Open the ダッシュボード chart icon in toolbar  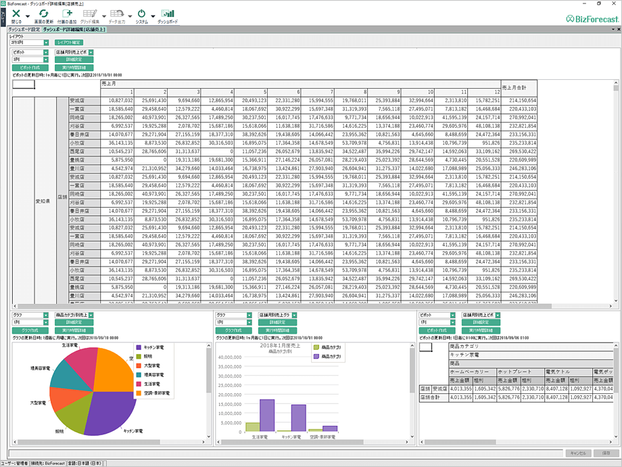pyautogui.click(x=168, y=14)
